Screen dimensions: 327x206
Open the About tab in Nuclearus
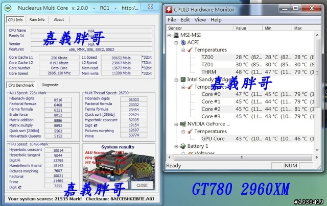pyautogui.click(x=59, y=19)
